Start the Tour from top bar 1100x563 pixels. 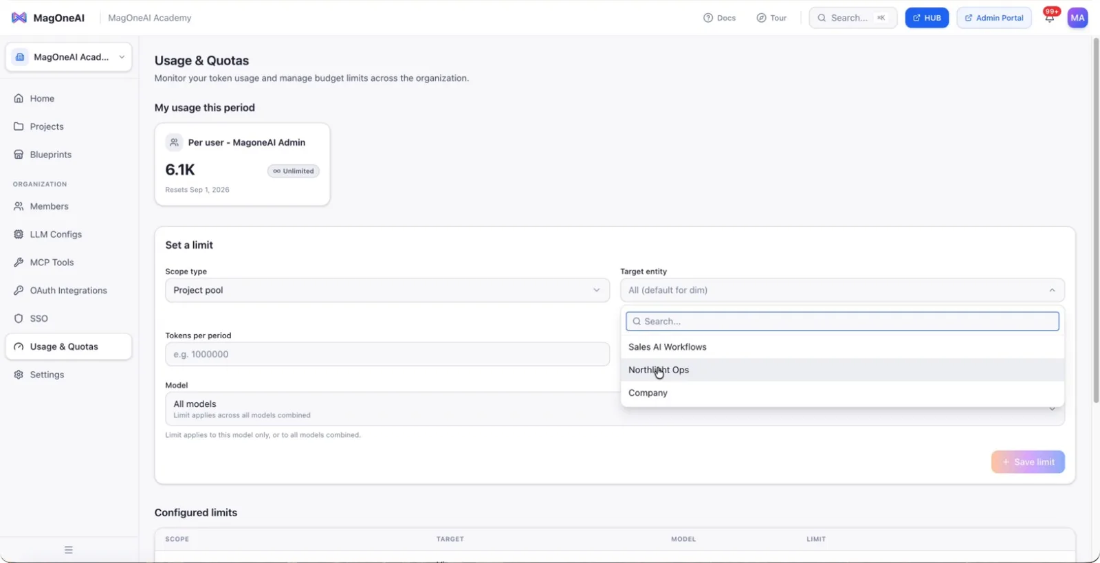pos(771,18)
